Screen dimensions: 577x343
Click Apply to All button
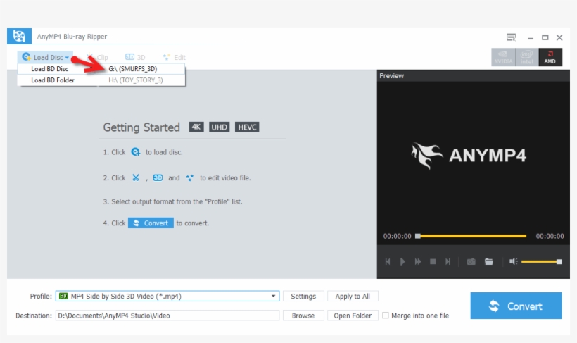click(x=353, y=297)
